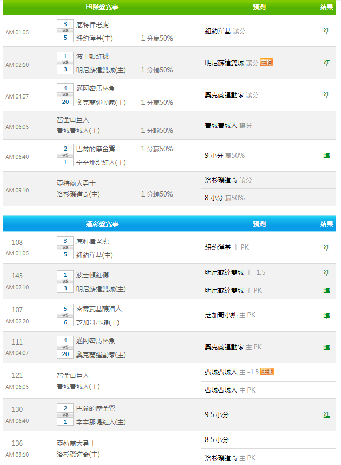Screen dimensions: 341x465
Task: Click 波士頓紅襪 in the 國際盤賽事 table
Action: 93,56
